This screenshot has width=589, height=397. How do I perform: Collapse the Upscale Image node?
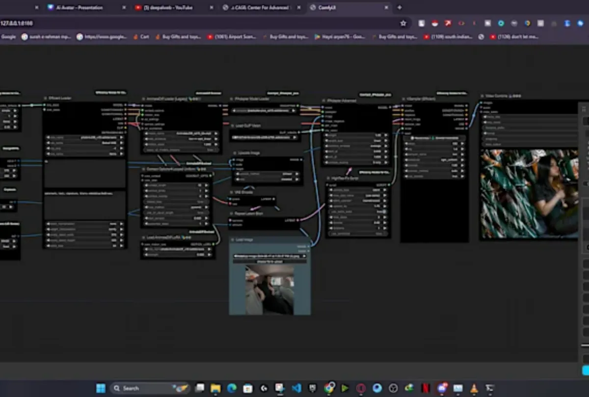click(235, 153)
